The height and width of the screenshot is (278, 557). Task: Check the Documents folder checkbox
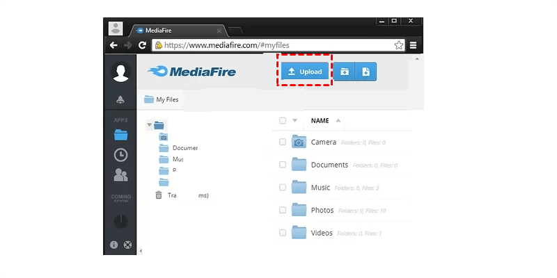[283, 165]
